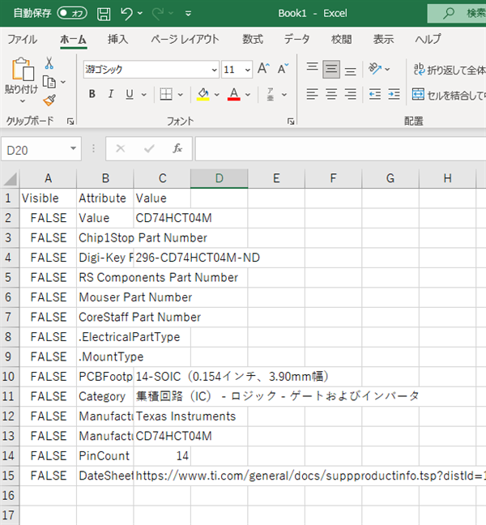This screenshot has width=486, height=525.
Task: Click the Fill Color bucket icon
Action: coord(203,94)
